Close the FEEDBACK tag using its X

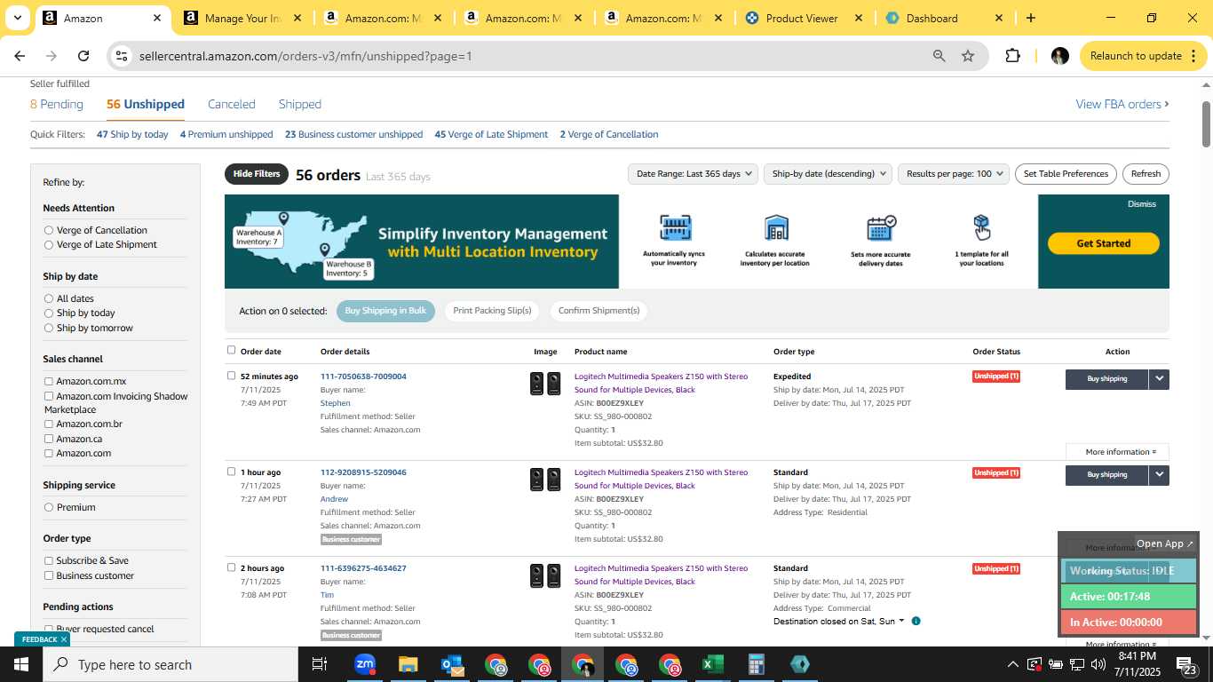tap(64, 639)
